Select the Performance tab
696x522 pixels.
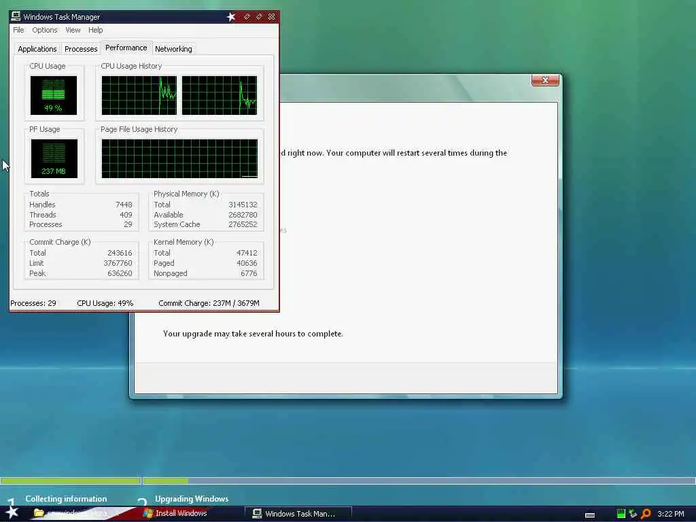(x=126, y=48)
